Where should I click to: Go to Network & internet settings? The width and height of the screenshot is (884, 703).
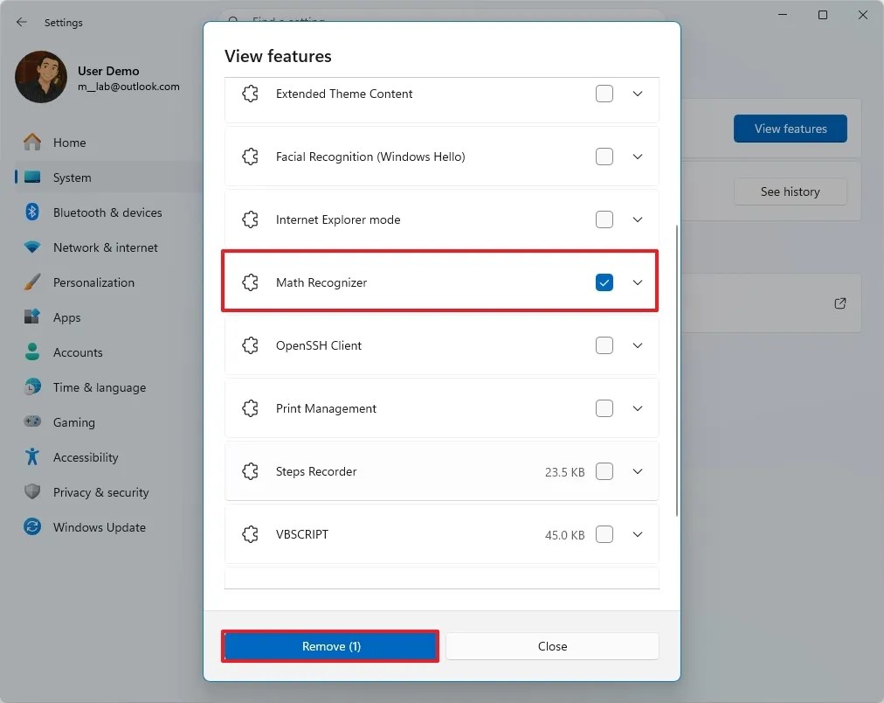click(107, 247)
